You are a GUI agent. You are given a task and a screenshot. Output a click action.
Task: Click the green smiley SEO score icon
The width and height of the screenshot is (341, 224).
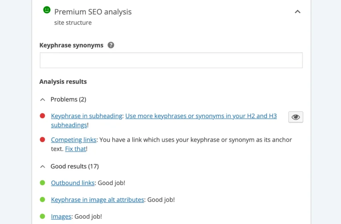click(x=47, y=10)
